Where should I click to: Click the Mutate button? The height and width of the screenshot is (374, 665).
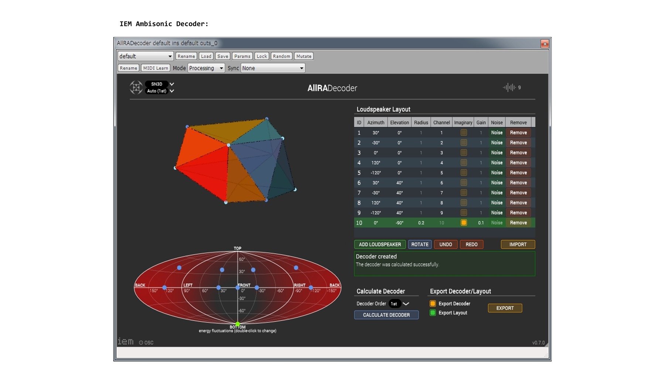pyautogui.click(x=304, y=56)
